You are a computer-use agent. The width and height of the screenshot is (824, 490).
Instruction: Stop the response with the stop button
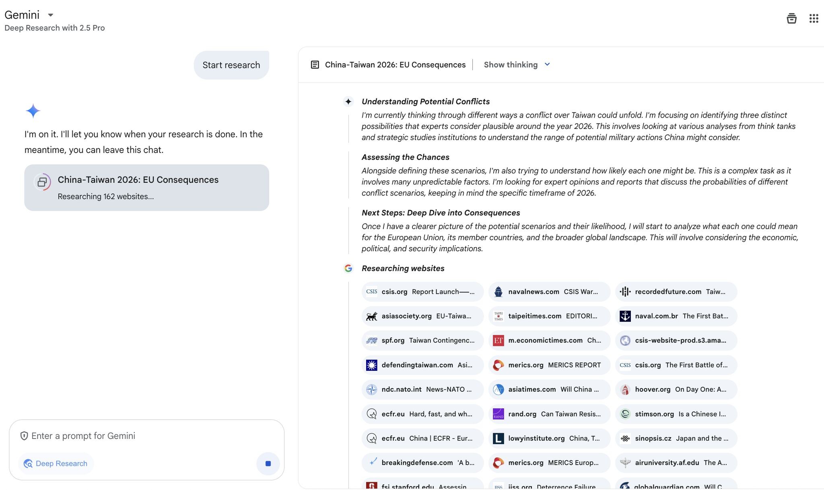[x=268, y=463]
